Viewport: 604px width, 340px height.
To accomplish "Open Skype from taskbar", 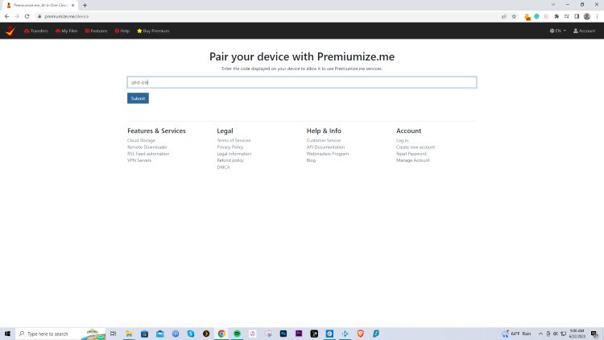I will [x=191, y=334].
